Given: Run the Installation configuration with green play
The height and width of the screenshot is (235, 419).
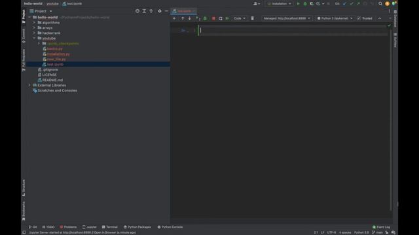Looking at the screenshot, I should coord(299,4).
